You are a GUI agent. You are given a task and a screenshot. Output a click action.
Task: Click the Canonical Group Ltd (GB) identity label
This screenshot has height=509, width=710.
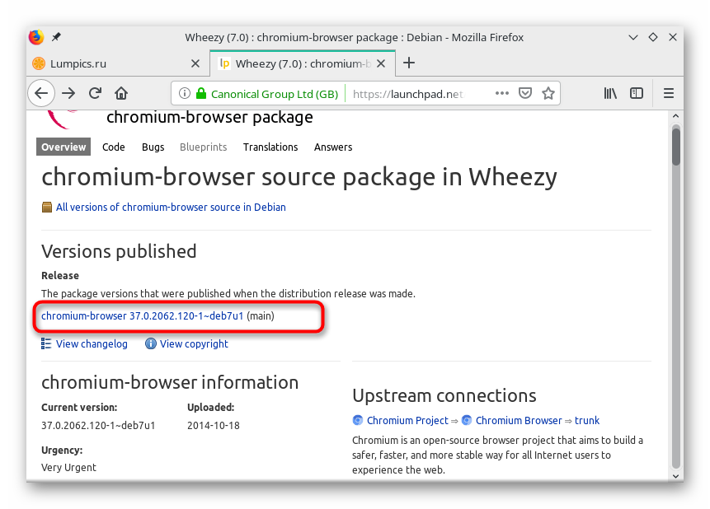[275, 94]
